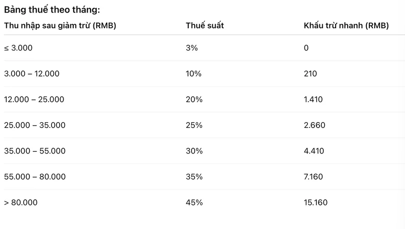
Task: Click the quick deduction value 2.660
Action: tap(314, 125)
